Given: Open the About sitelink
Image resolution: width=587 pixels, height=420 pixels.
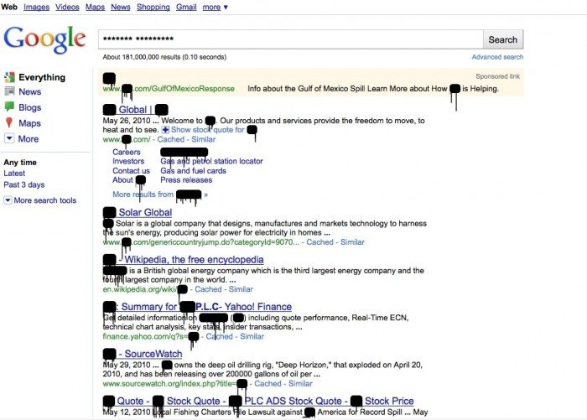Looking at the screenshot, I should pos(129,180).
